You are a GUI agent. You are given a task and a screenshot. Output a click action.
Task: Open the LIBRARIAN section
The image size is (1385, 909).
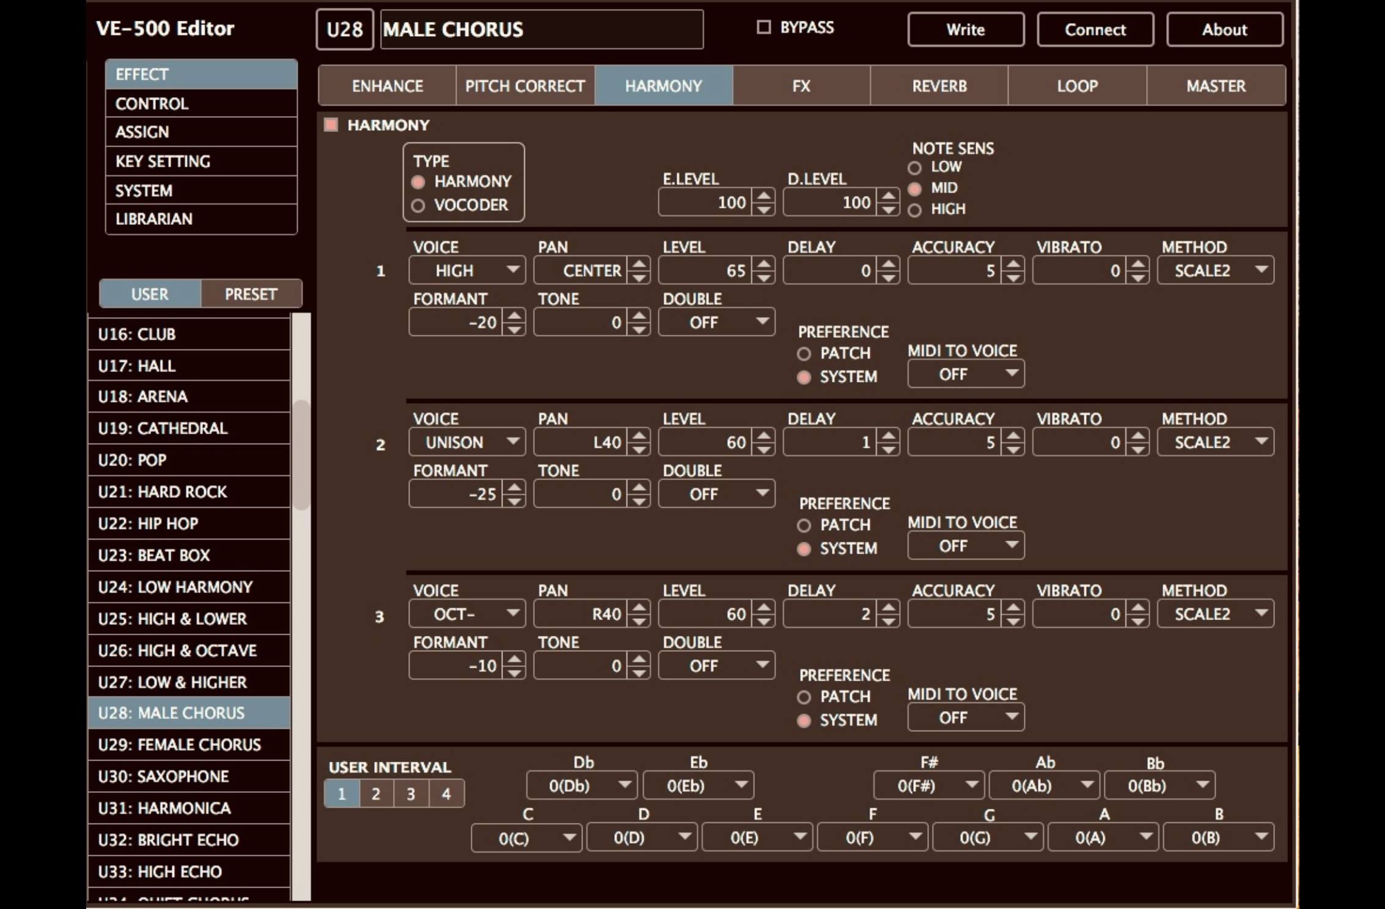[x=201, y=219]
